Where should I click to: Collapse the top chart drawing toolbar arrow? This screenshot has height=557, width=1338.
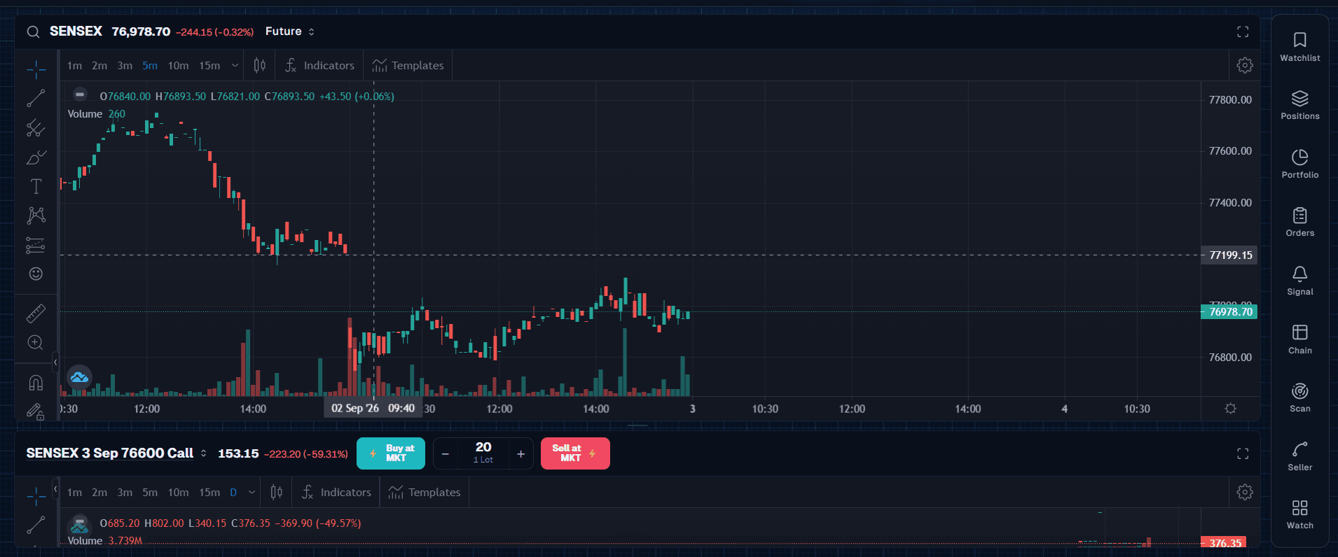[x=55, y=362]
